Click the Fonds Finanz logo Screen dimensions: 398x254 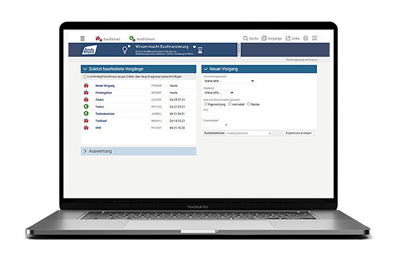click(89, 50)
